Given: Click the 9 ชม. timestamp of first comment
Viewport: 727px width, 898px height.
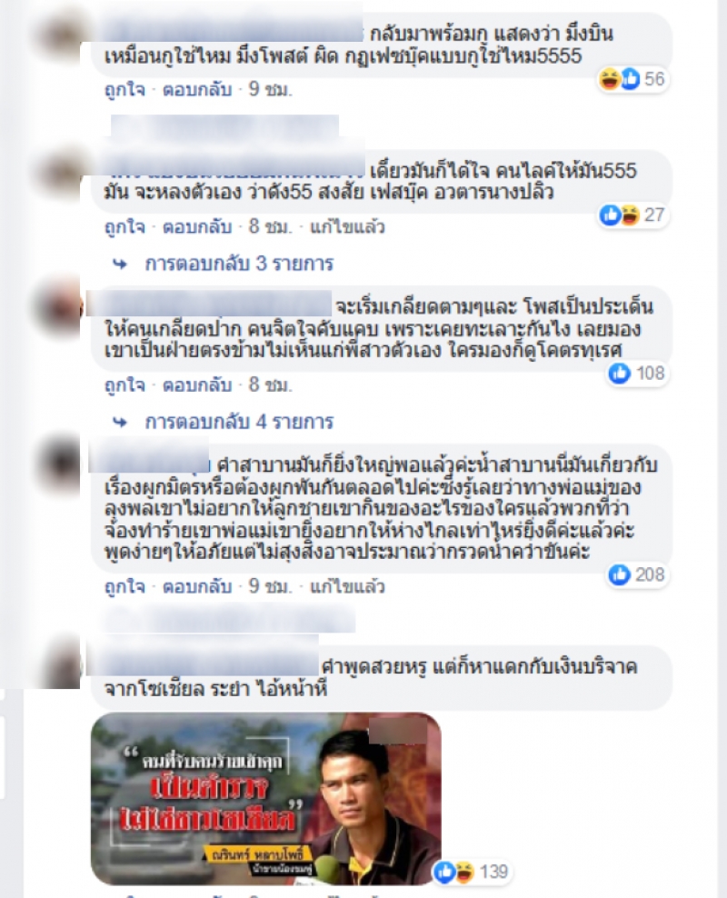Looking at the screenshot, I should coord(270,90).
